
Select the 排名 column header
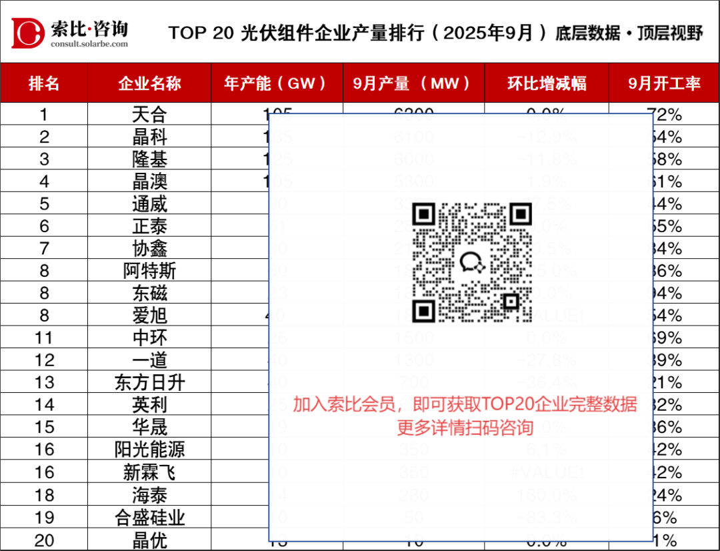44,83
